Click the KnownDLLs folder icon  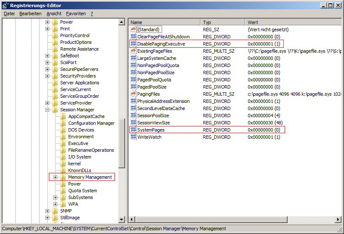click(63, 170)
